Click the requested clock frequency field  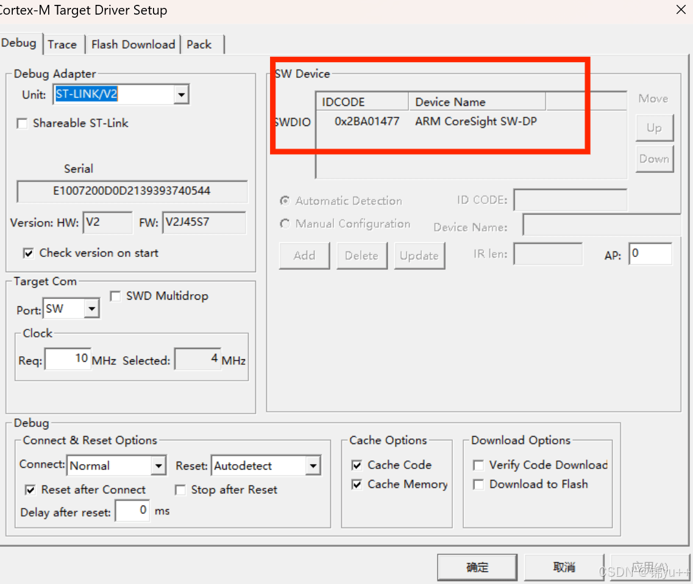pos(67,358)
